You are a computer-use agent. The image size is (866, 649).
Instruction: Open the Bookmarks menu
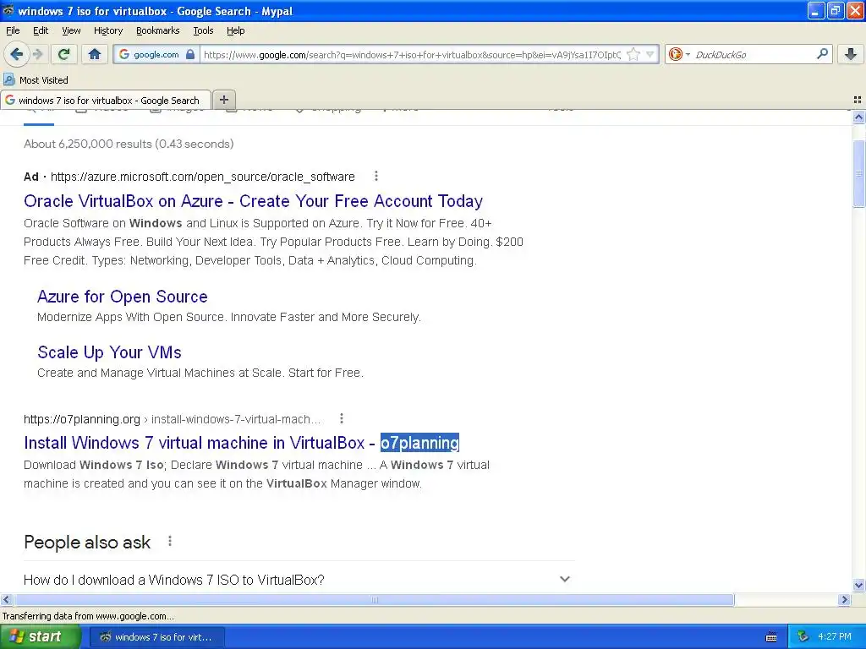(x=157, y=30)
